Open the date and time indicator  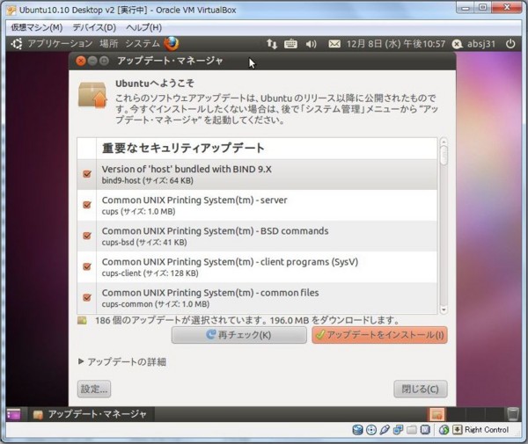pos(396,44)
